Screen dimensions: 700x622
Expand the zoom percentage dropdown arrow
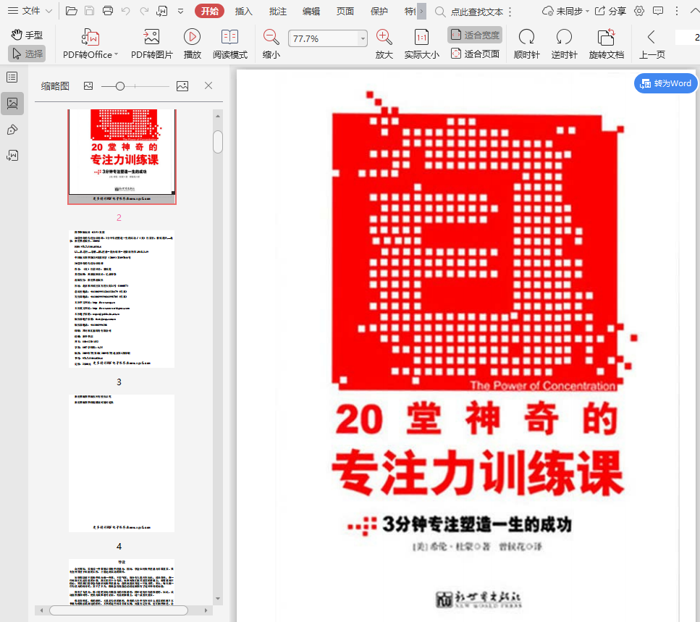pyautogui.click(x=363, y=39)
